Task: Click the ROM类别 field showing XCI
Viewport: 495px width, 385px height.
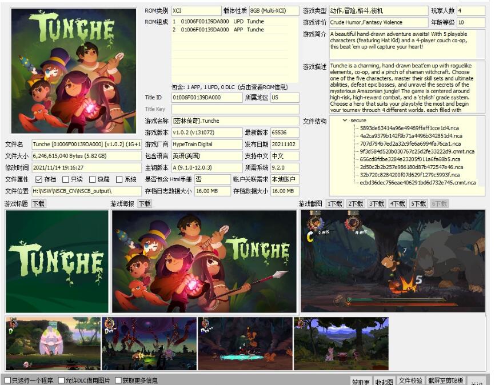Action: pyautogui.click(x=197, y=11)
